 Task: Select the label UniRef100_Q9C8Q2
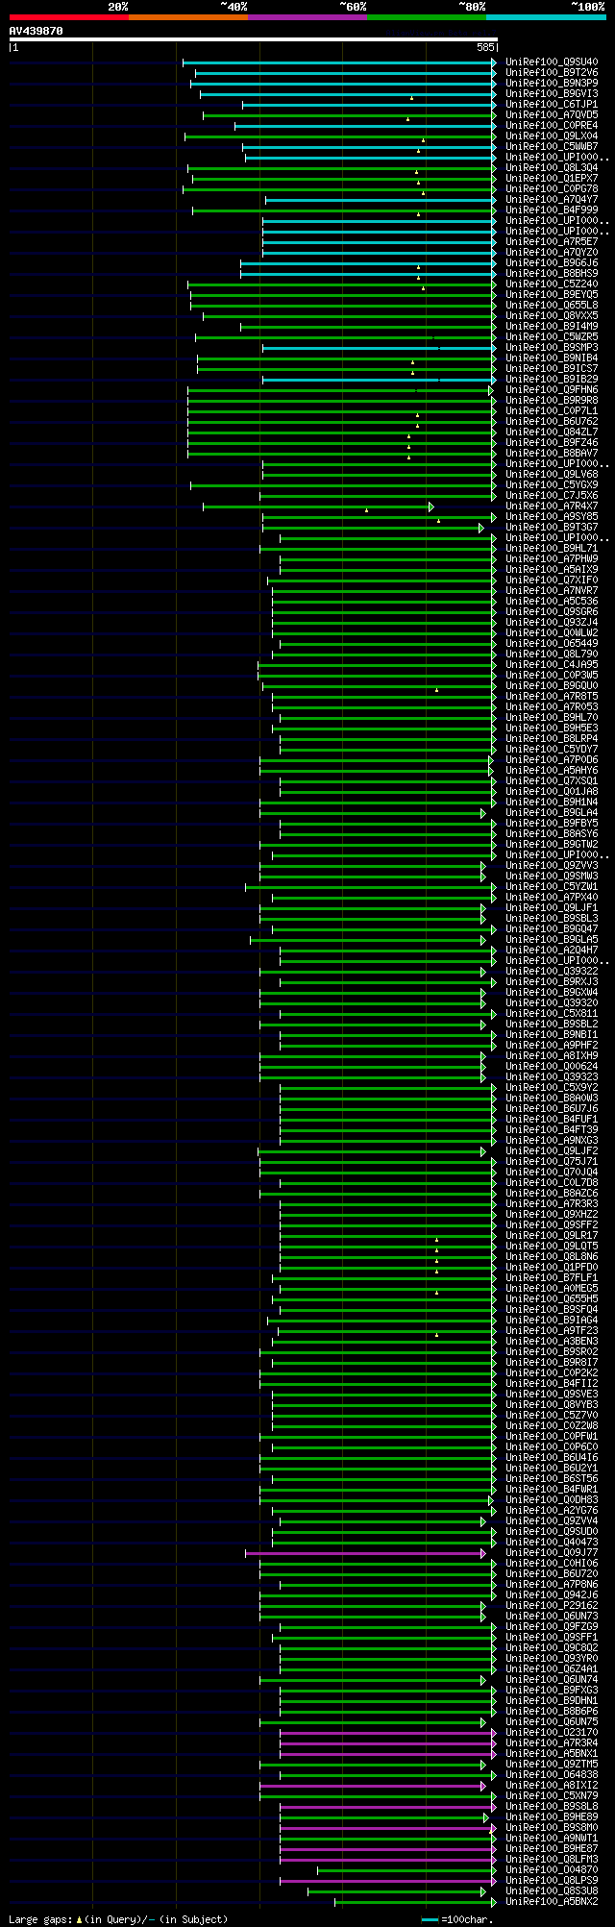552,1647
